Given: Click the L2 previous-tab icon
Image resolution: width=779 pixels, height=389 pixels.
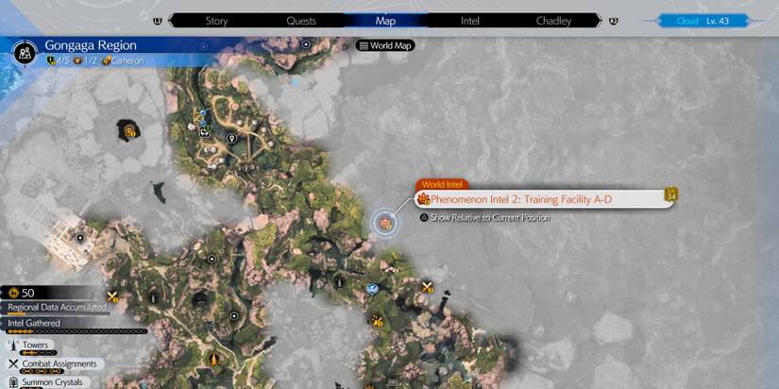Looking at the screenshot, I should click(158, 21).
